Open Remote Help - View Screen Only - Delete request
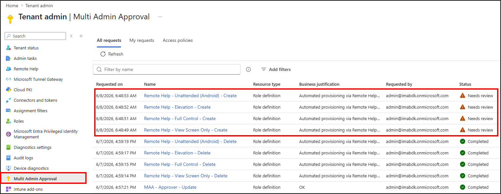Image resolution: width=501 pixels, height=194 pixels. 186,176
